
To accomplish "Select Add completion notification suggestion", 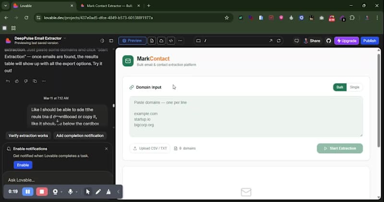I will 80,136.
